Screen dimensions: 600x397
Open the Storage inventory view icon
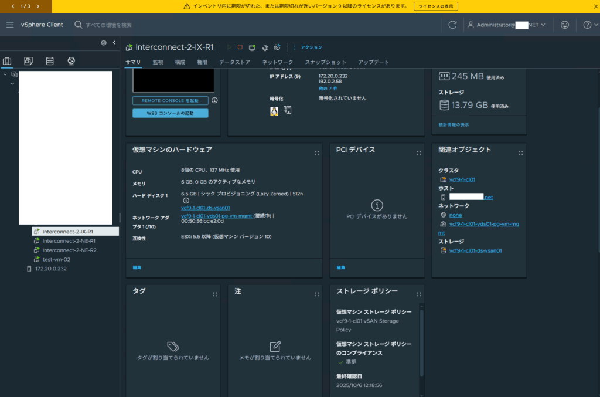tap(50, 61)
